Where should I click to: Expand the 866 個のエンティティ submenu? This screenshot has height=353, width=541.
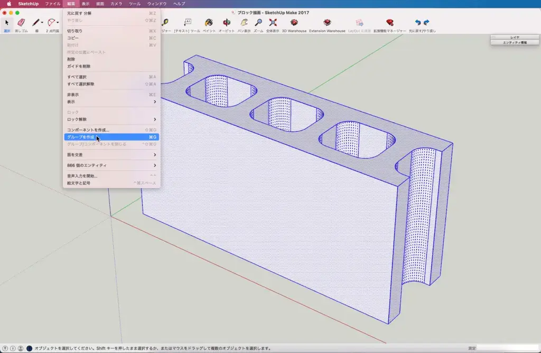click(x=111, y=165)
